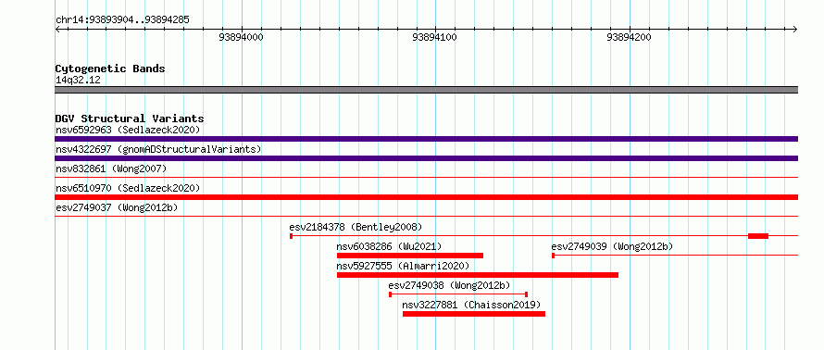Open the nsv4322697 (gnomADStructuralVariants) label
The width and height of the screenshot is (824, 350).
click(158, 149)
